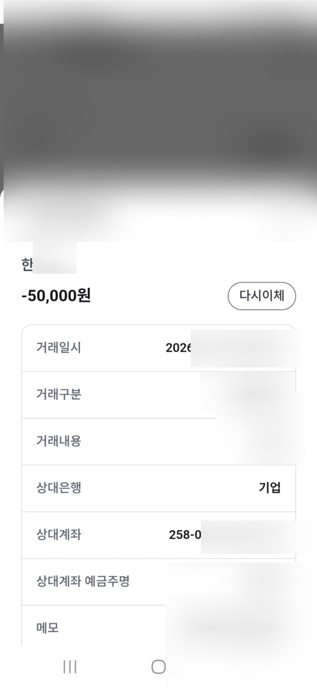Select the 거래구분 row label
Image resolution: width=317 pixels, height=688 pixels.
(59, 394)
